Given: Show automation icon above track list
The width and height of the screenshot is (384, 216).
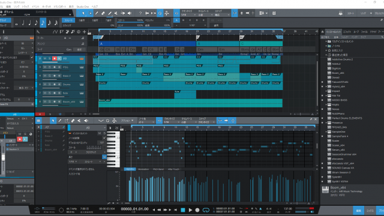Looking at the screenshot, I should pyautogui.click(x=55, y=32).
